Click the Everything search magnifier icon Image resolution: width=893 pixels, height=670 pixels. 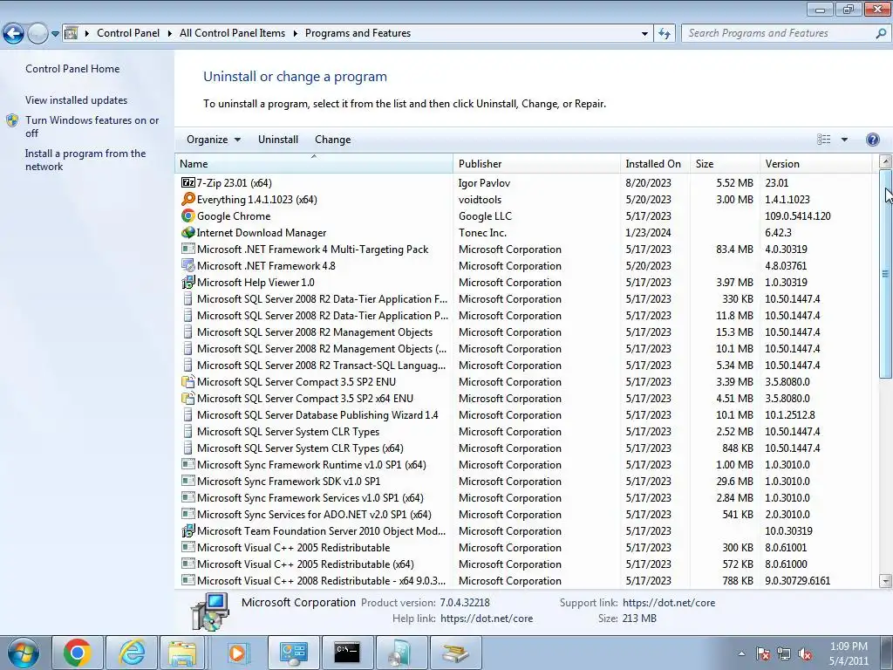click(x=188, y=200)
